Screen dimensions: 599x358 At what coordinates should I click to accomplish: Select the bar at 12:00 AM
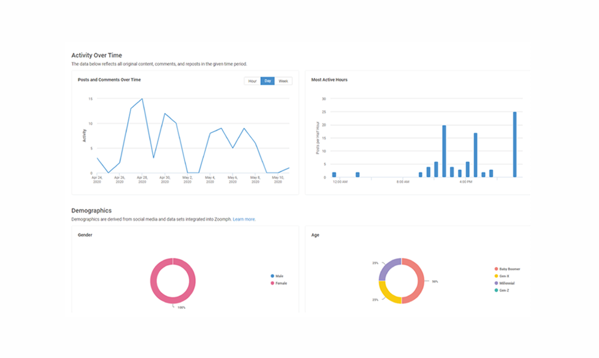pos(334,175)
